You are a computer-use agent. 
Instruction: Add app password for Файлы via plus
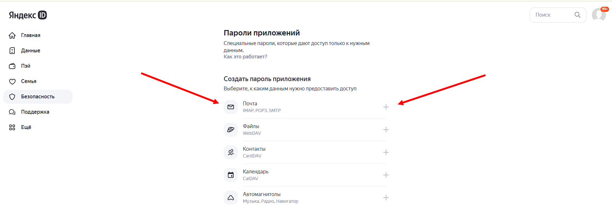[386, 130]
